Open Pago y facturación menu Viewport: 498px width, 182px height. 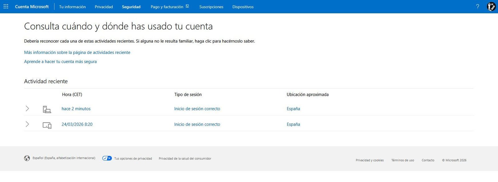point(167,7)
